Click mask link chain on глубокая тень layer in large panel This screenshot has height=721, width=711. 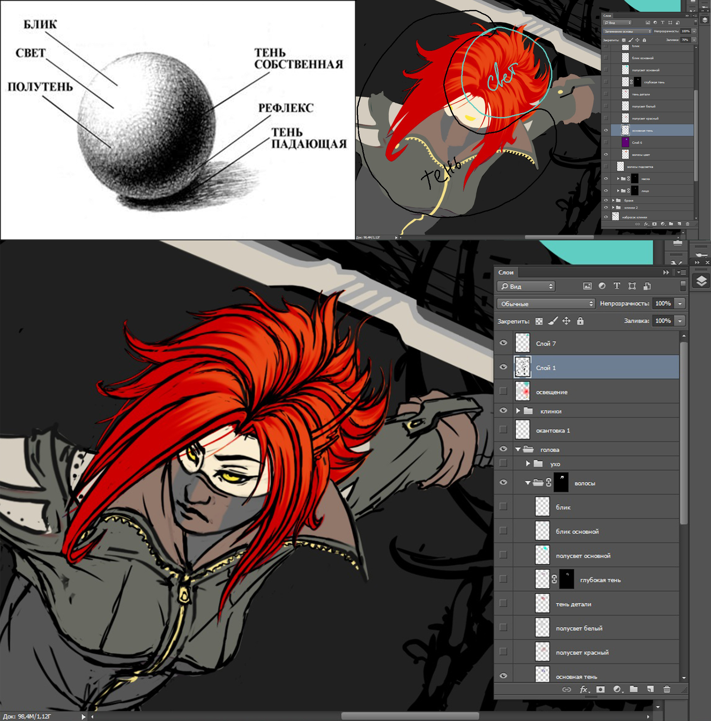tap(554, 579)
